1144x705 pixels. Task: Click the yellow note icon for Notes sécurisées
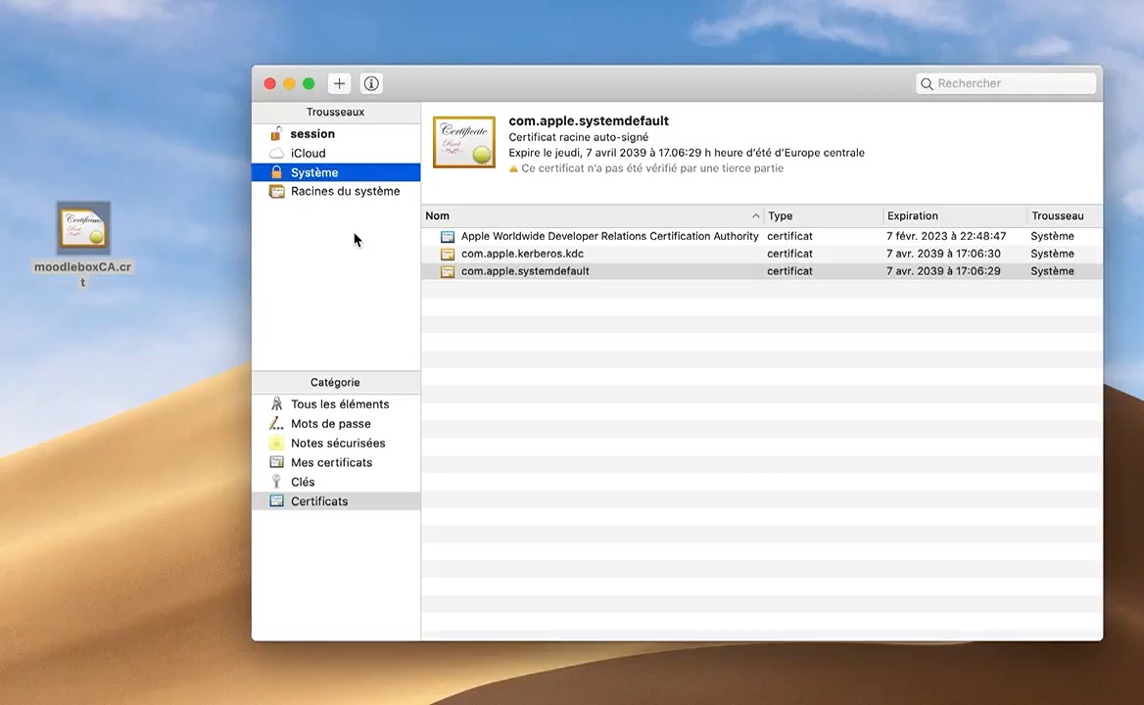pos(276,443)
